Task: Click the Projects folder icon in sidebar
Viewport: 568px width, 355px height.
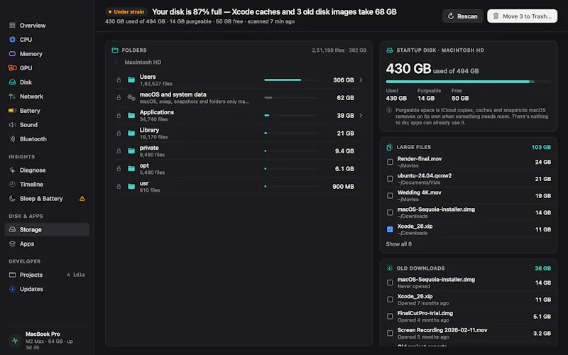Action: [x=12, y=275]
